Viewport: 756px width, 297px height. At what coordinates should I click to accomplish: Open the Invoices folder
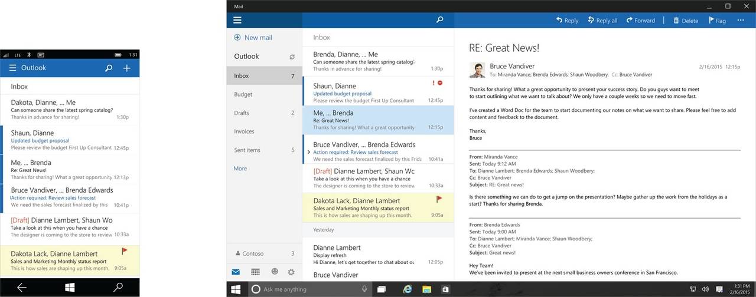tap(264, 131)
